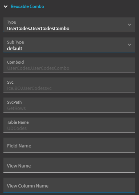The image size is (139, 195).
Task: Focus the Svc input field
Action: tap(69, 85)
